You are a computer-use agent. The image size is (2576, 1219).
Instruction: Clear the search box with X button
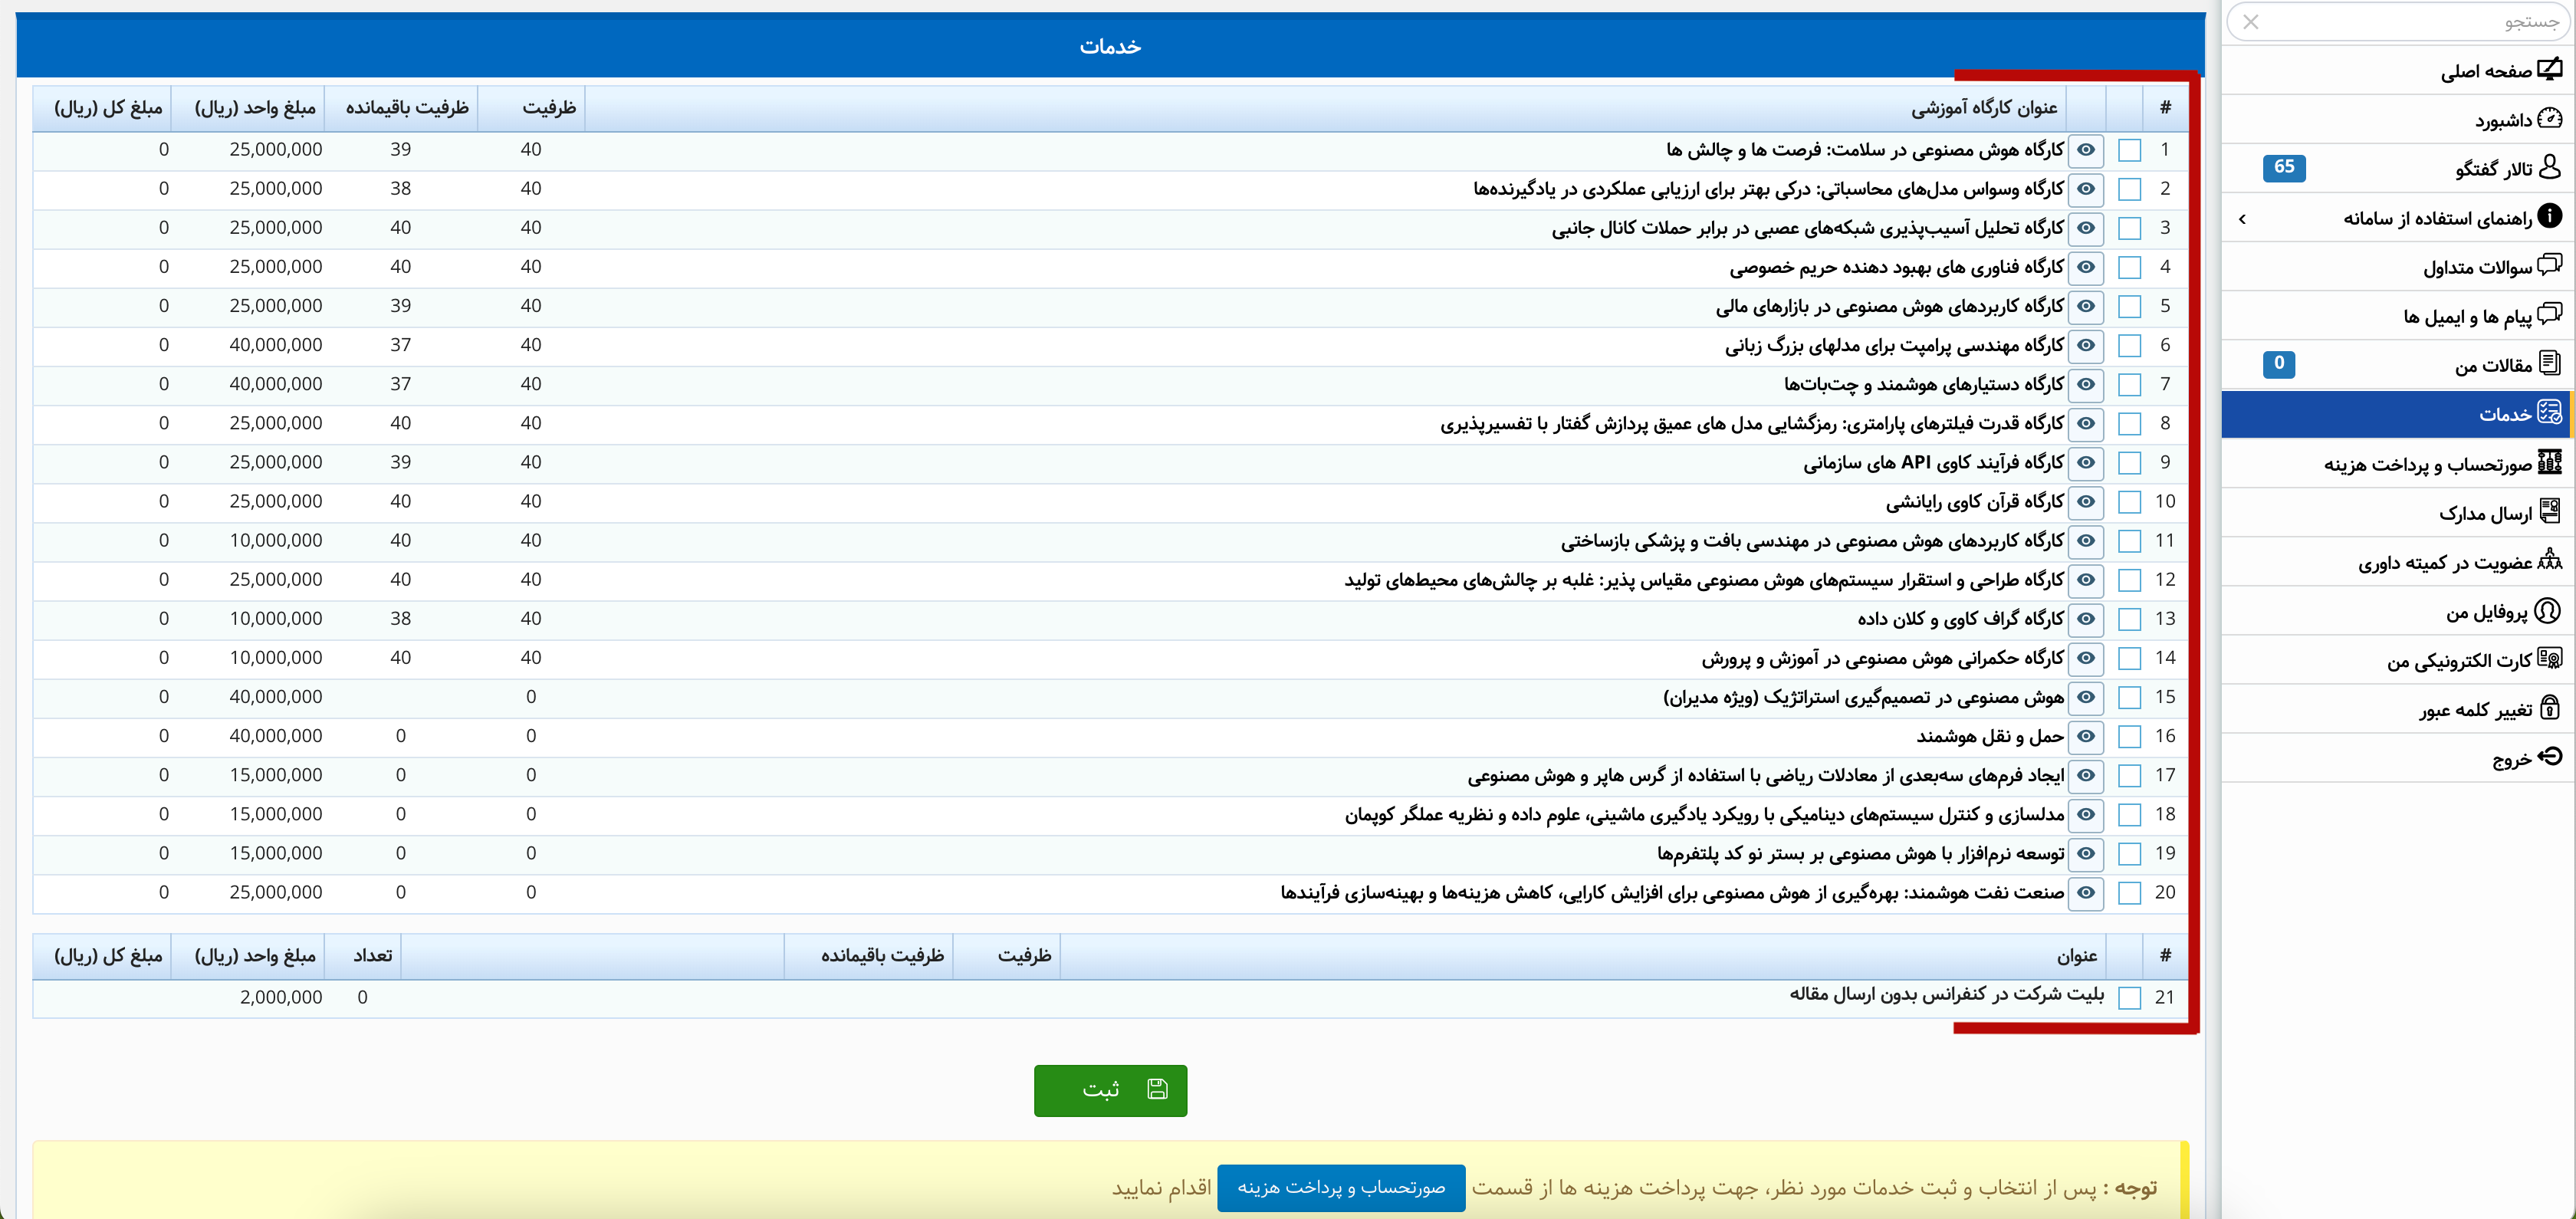tap(2251, 22)
